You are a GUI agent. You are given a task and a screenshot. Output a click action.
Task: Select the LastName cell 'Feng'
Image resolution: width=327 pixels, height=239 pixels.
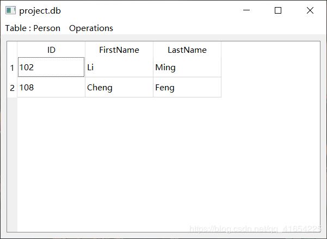[187, 87]
